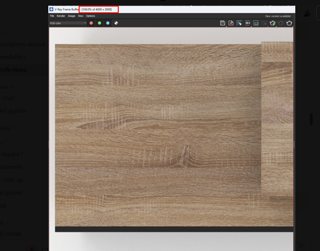This screenshot has height=251, width=320.
Task: Open the members list icon in the background window
Action: click(x=307, y=13)
